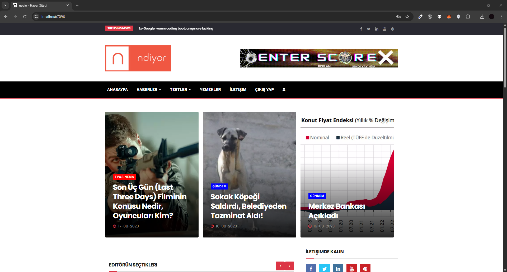This screenshot has height=272, width=507.
Task: Go to the ANASAYFA menu item
Action: 117,90
